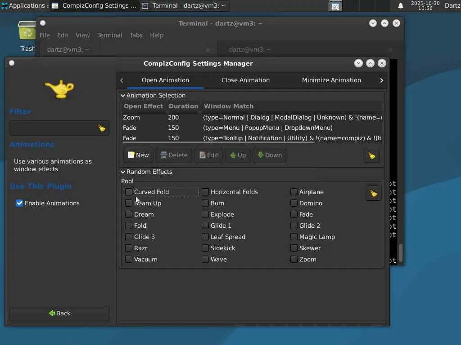Image resolution: width=461 pixels, height=345 pixels.
Task: Sort by the Duration column header
Action: [x=183, y=106]
